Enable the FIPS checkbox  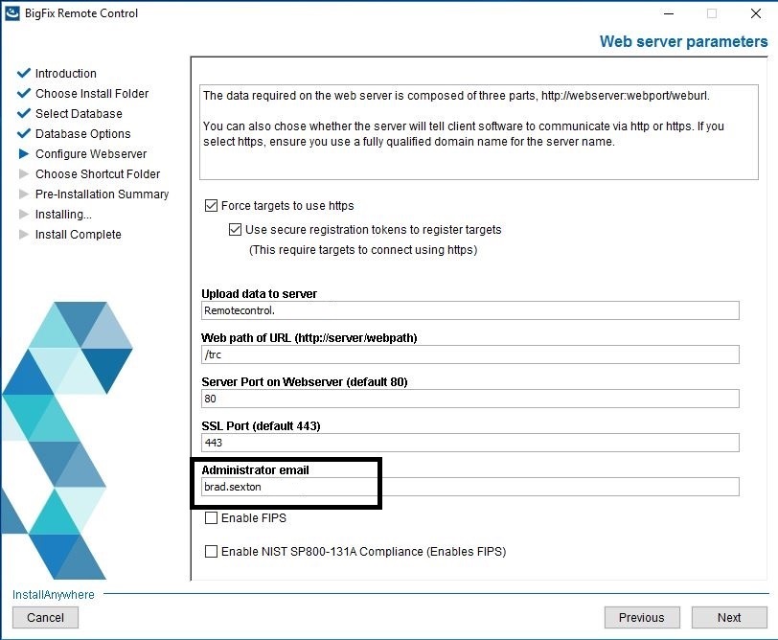[212, 518]
